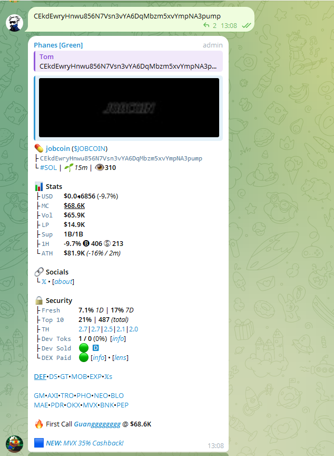
Task: Open the underlined $68.6K market cap link
Action: pos(74,205)
